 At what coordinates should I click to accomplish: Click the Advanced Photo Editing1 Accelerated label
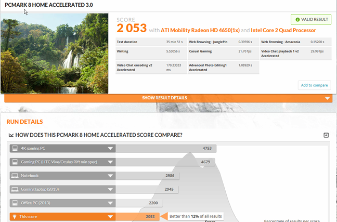(x=208, y=68)
